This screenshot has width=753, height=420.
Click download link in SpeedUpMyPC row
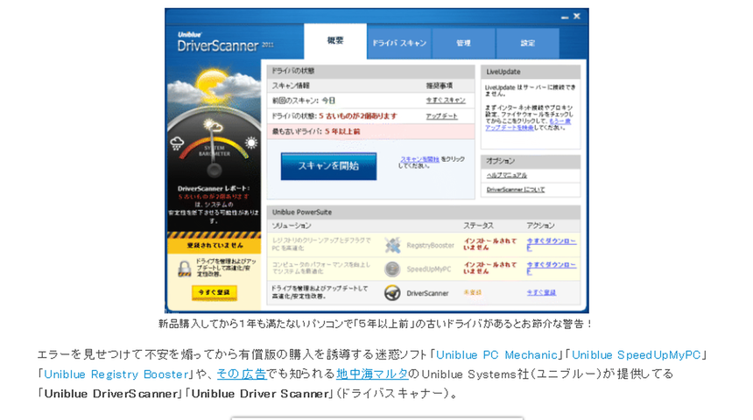tap(552, 268)
